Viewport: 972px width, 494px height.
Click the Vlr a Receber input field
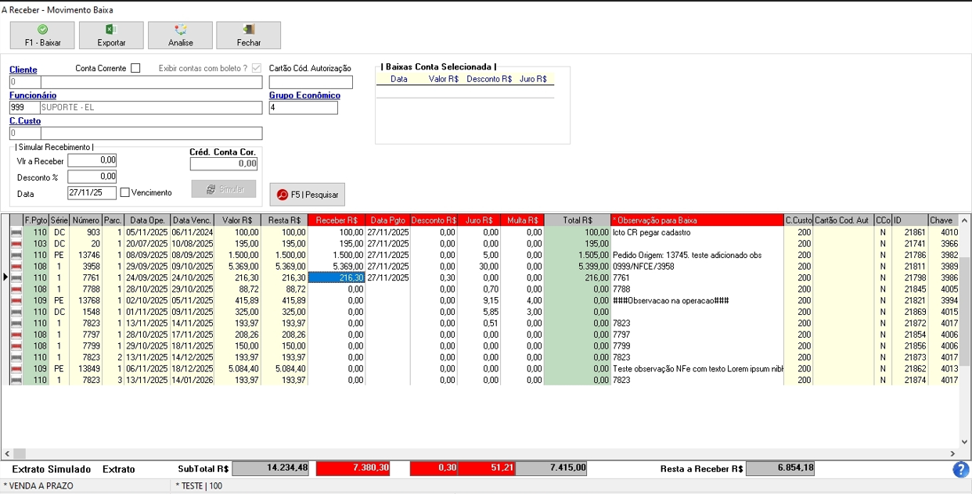coord(92,160)
